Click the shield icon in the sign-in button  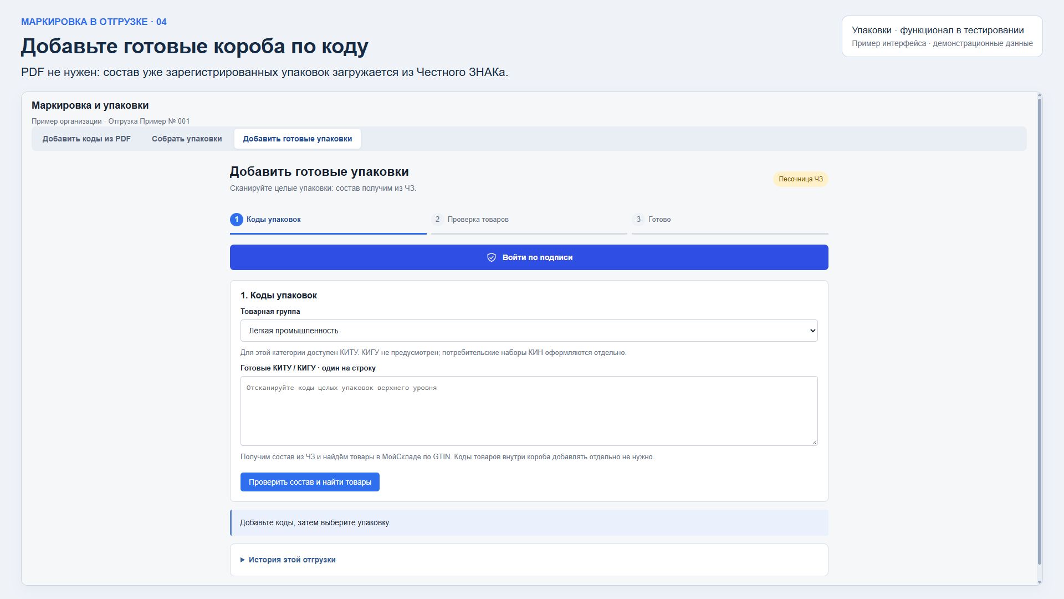[x=491, y=257]
